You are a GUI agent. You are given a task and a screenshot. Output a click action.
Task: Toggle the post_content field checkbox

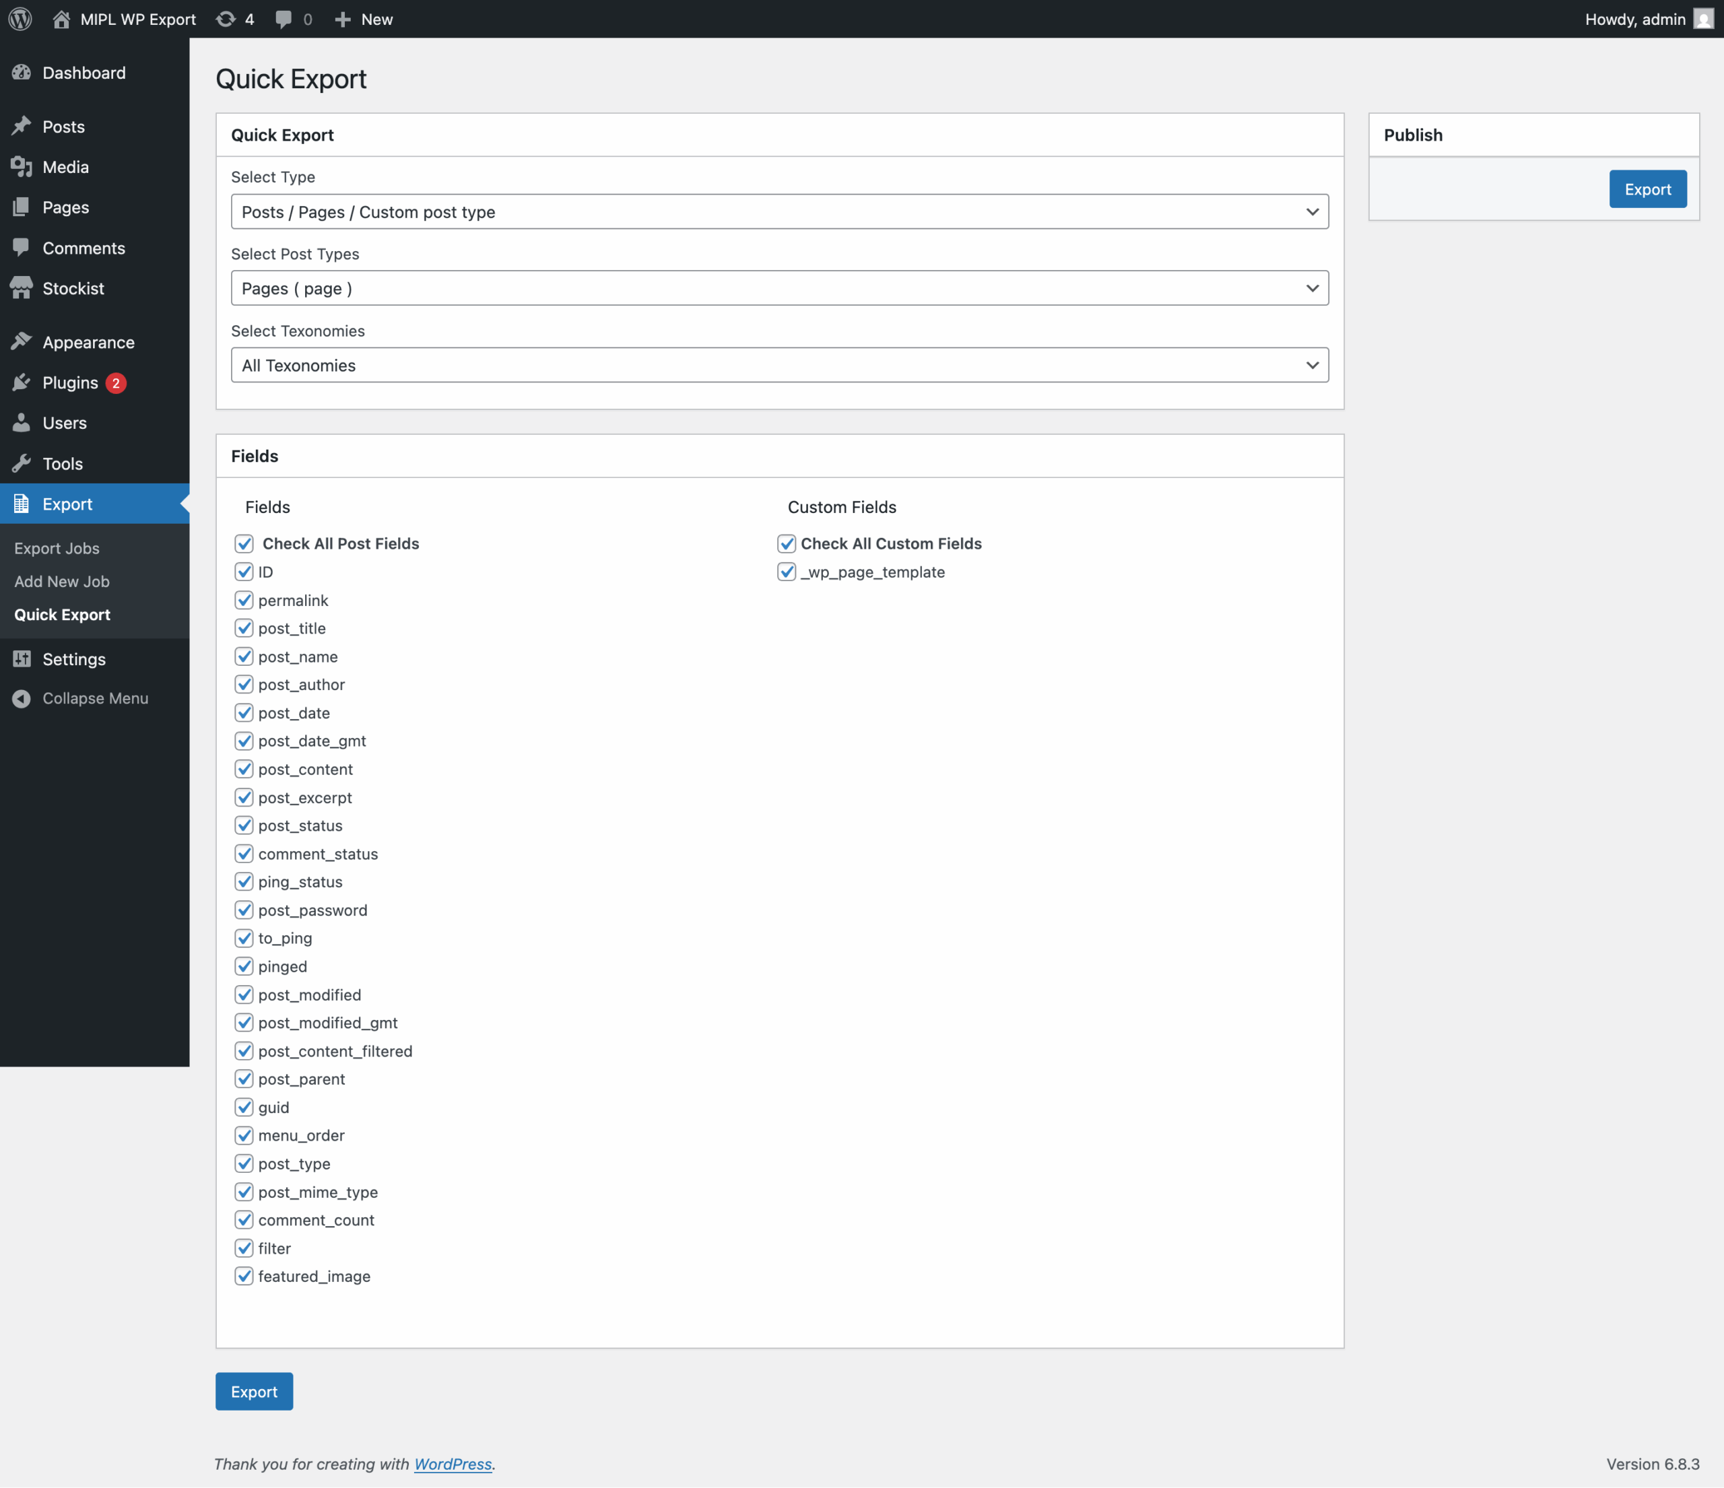click(x=244, y=770)
